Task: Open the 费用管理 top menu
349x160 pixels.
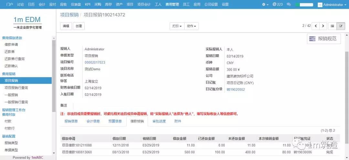Action: (x=172, y=5)
